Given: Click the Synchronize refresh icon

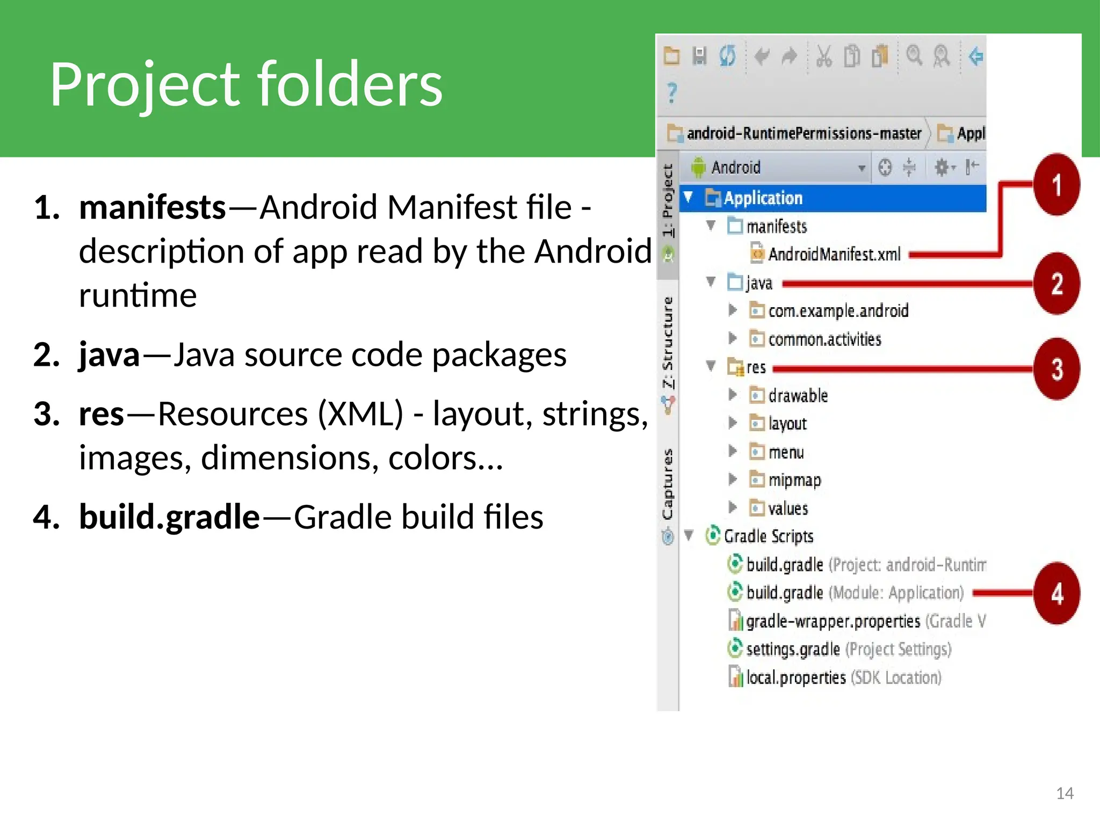Looking at the screenshot, I should click(x=728, y=56).
